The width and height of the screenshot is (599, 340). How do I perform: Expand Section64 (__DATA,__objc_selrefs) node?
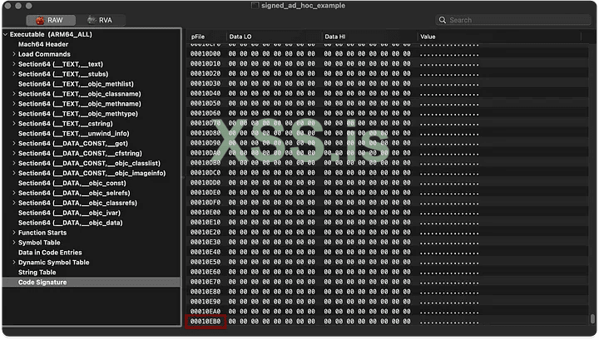(14, 193)
